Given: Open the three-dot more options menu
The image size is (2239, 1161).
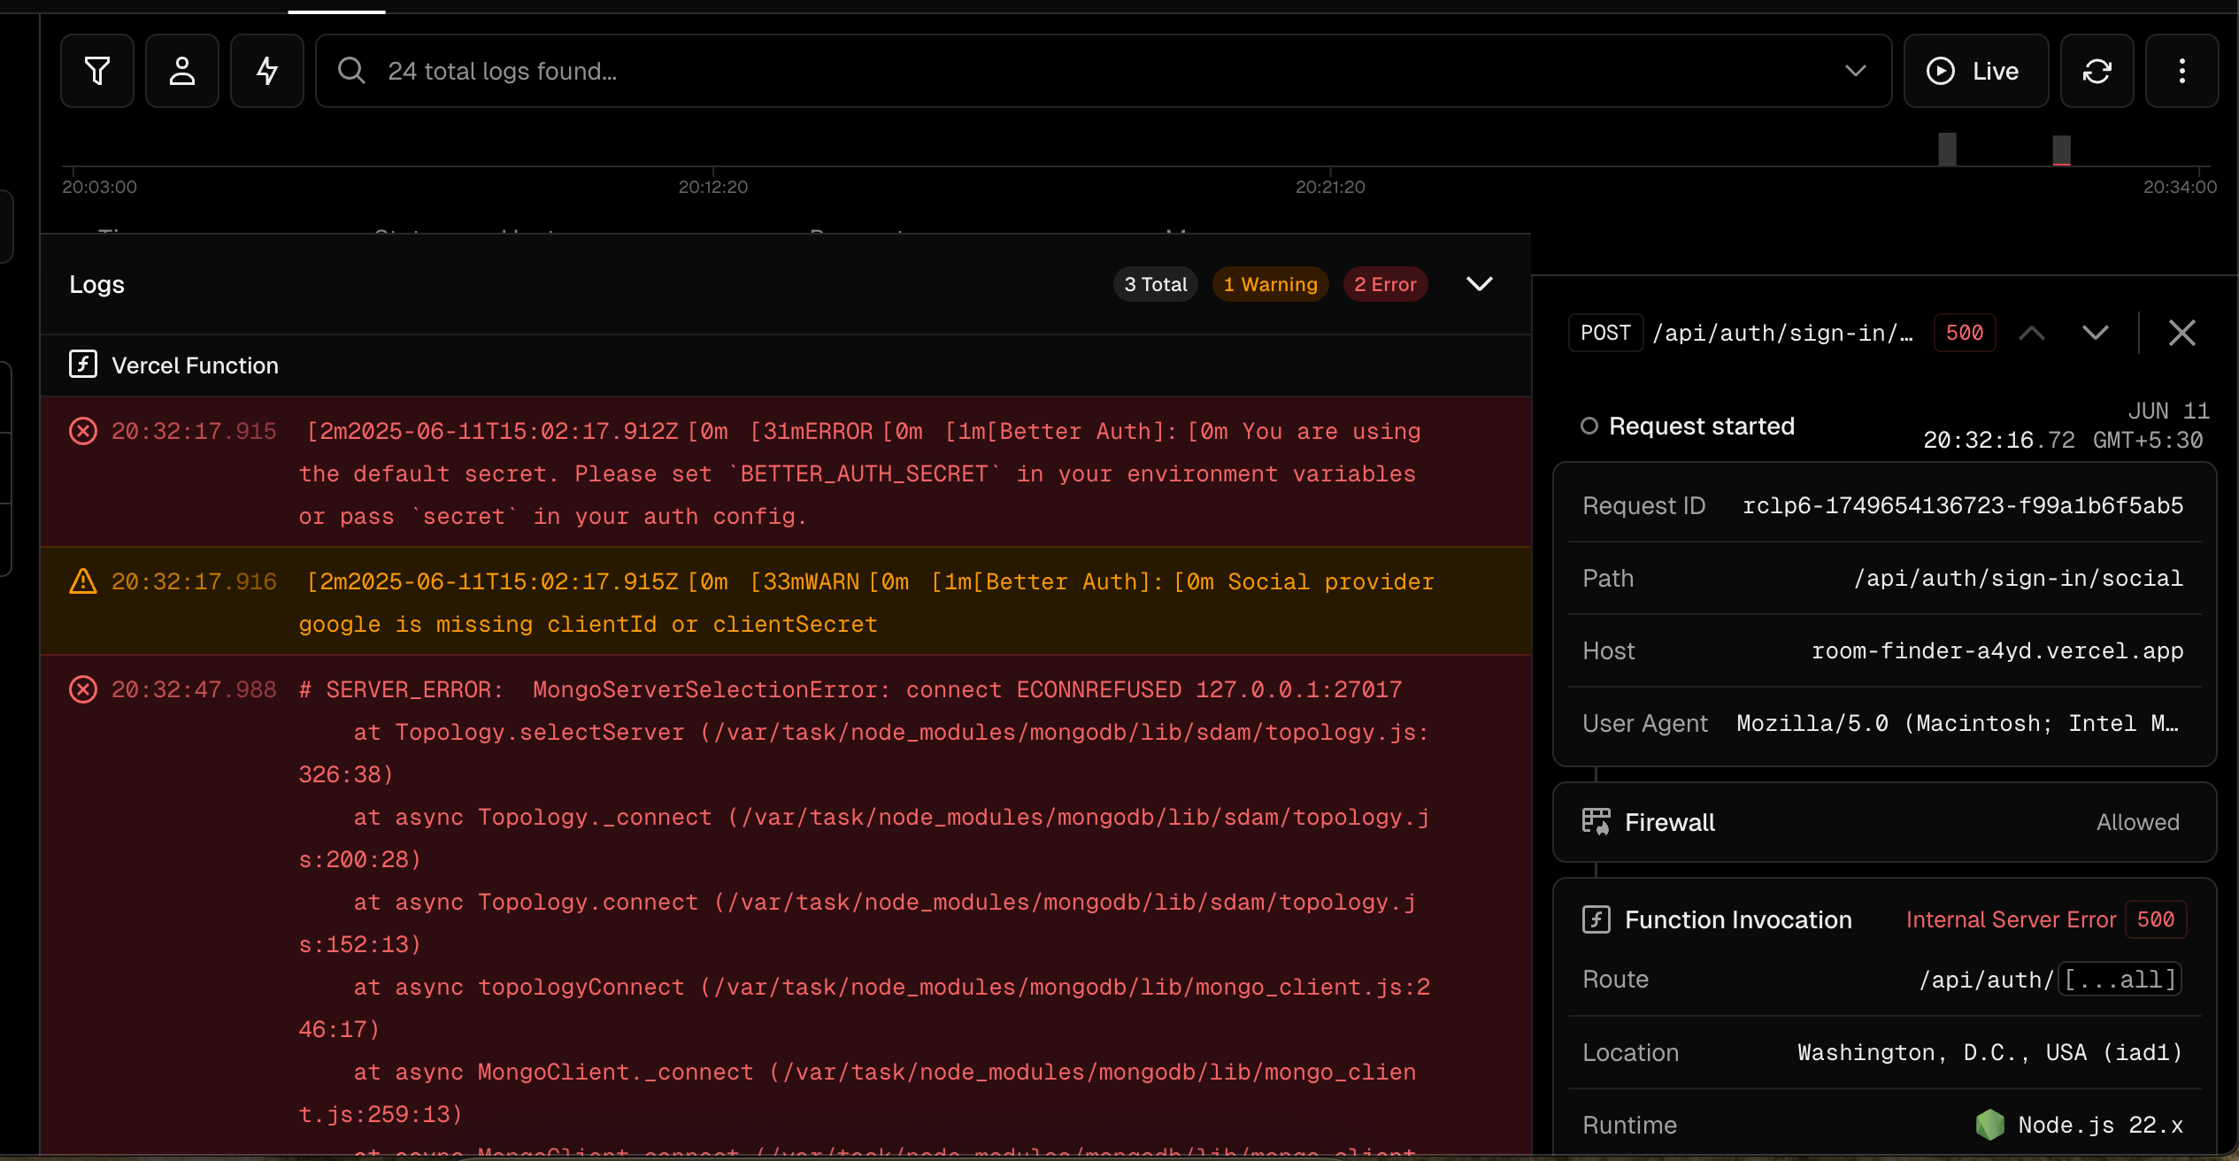Looking at the screenshot, I should point(2182,71).
